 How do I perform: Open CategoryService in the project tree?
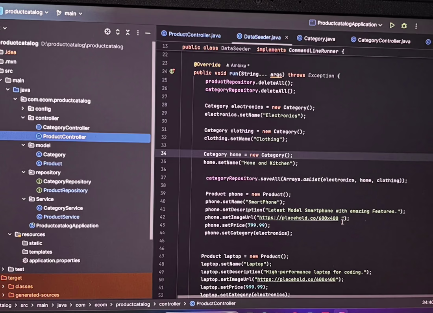[60, 208]
